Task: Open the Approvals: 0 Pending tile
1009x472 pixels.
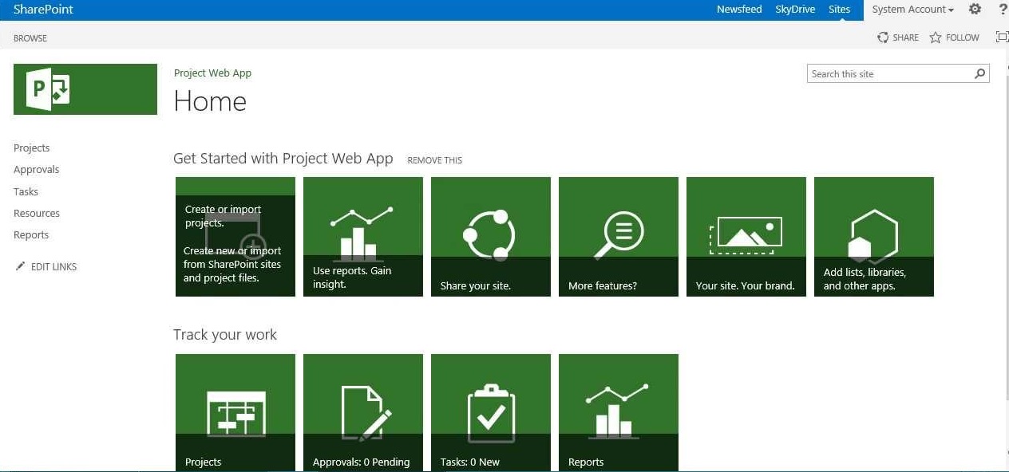Action: tap(363, 412)
